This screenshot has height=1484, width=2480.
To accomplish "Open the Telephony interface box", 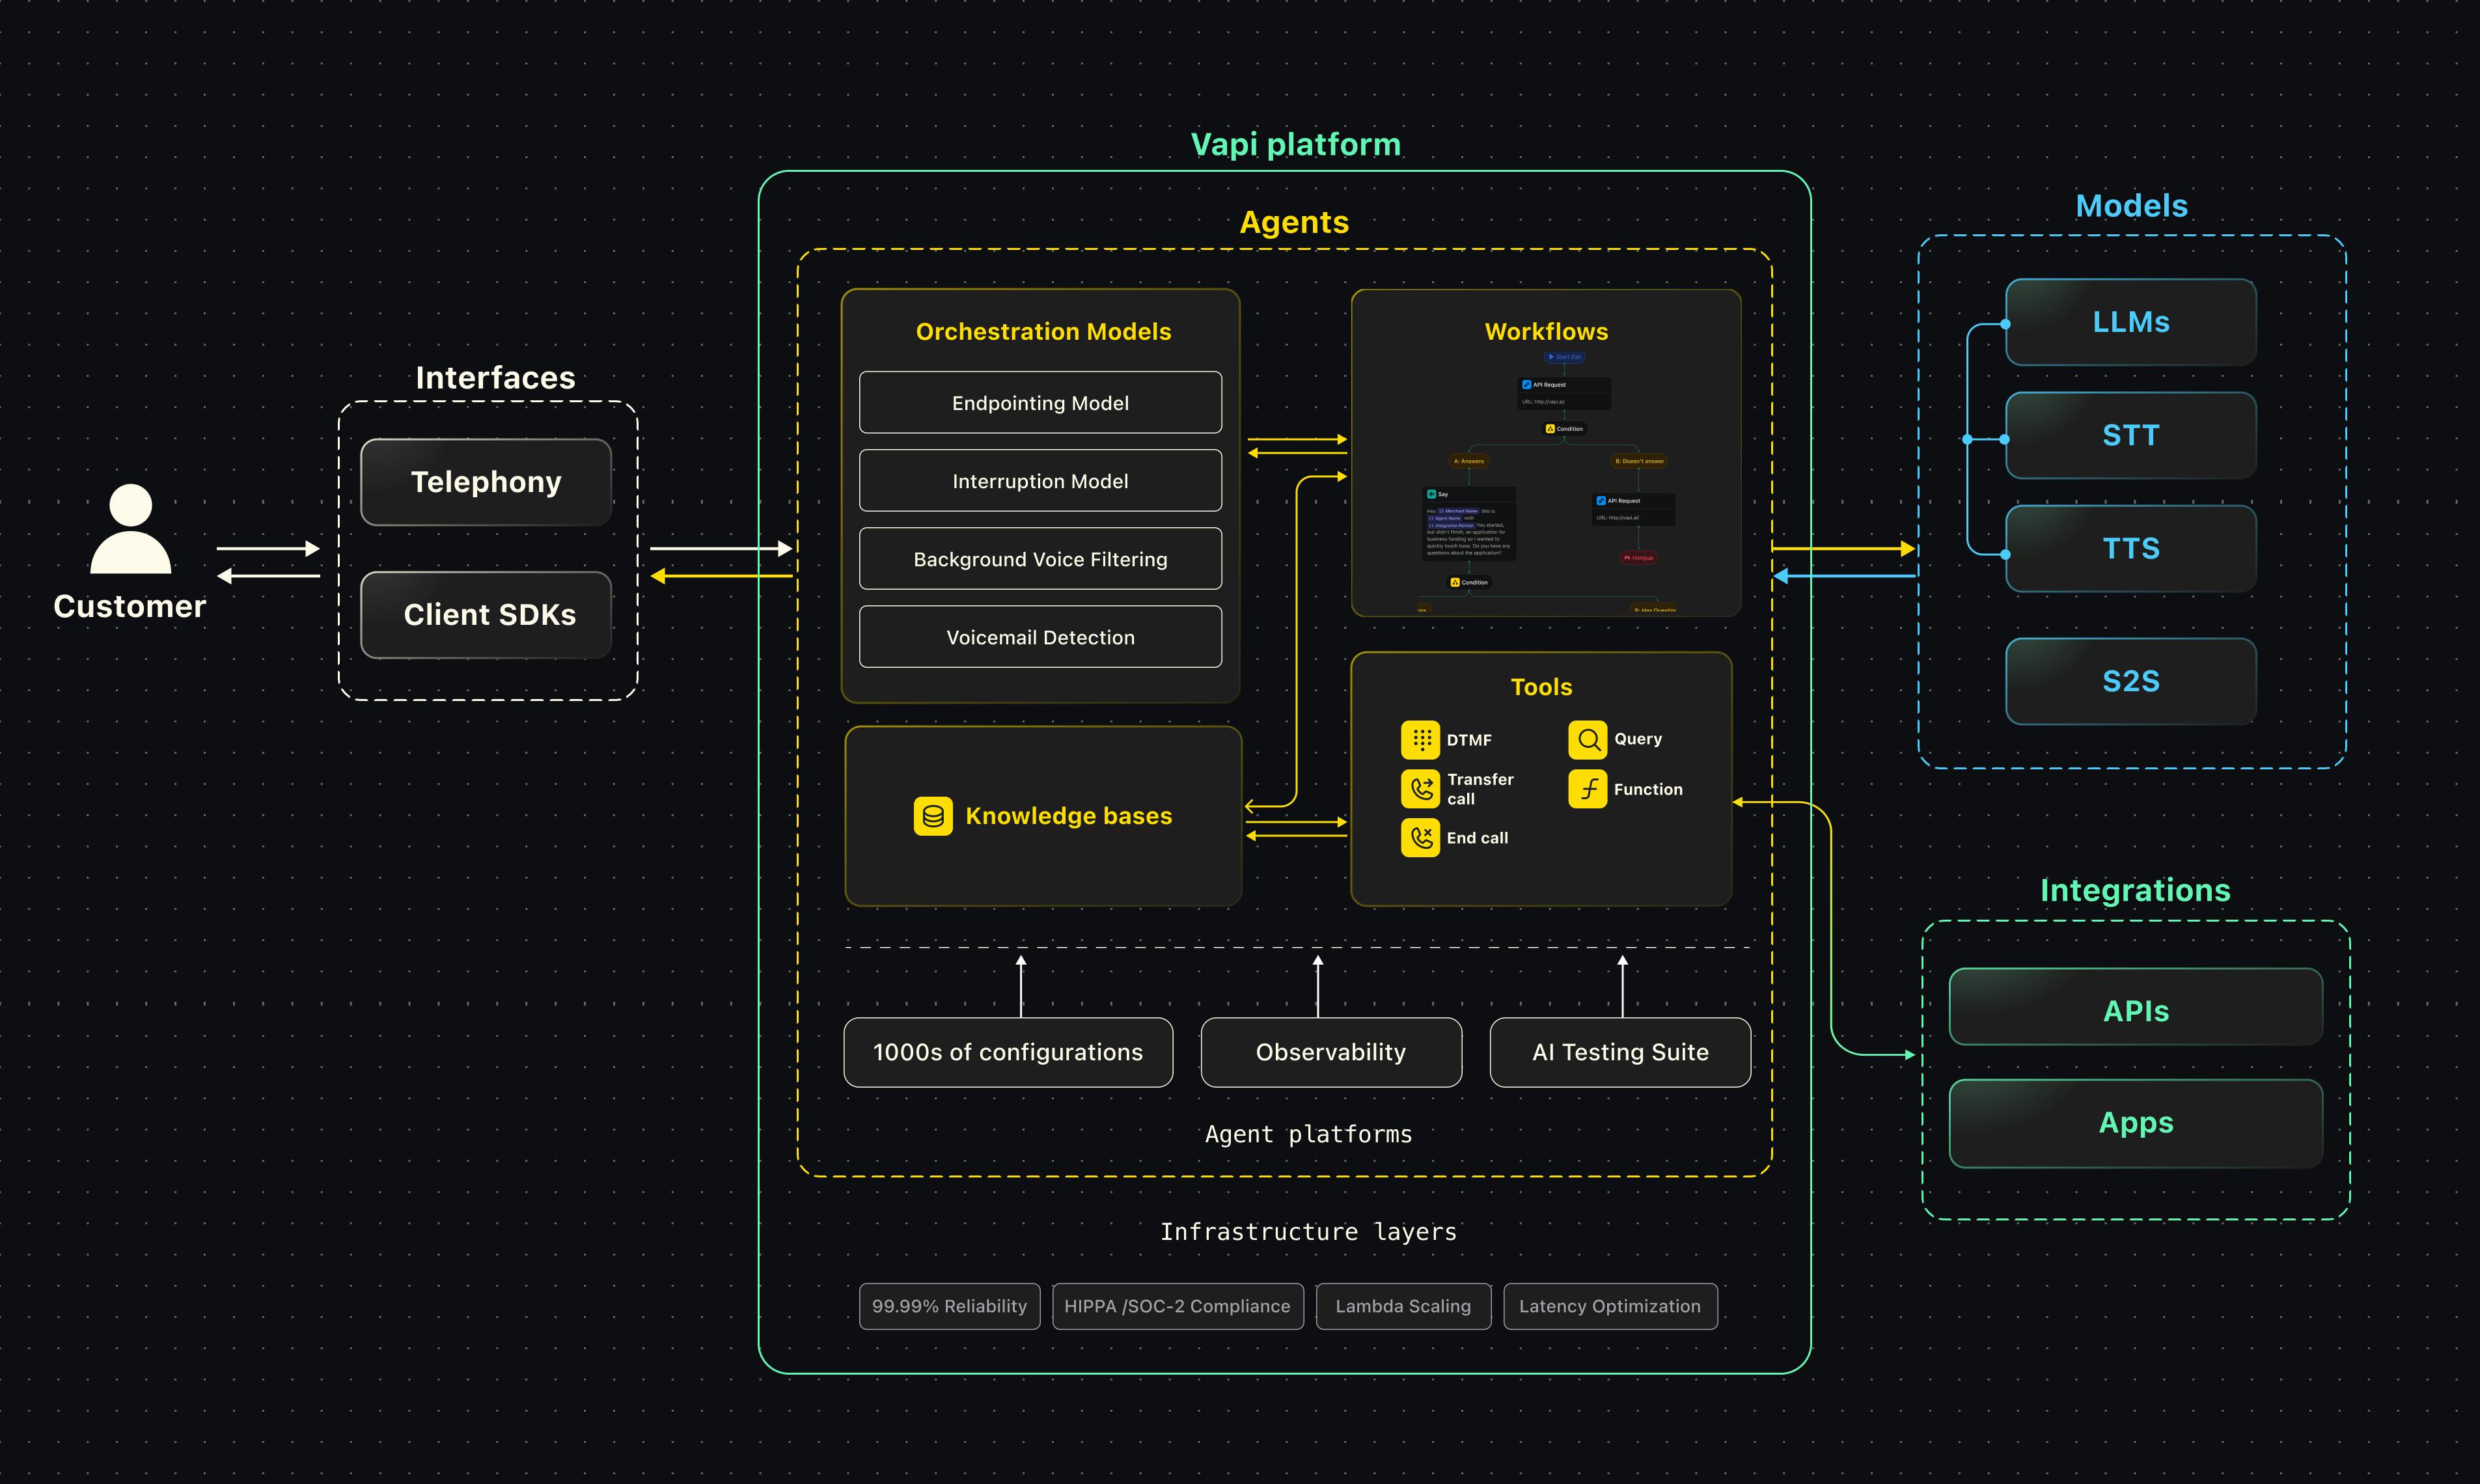I will pyautogui.click(x=486, y=482).
